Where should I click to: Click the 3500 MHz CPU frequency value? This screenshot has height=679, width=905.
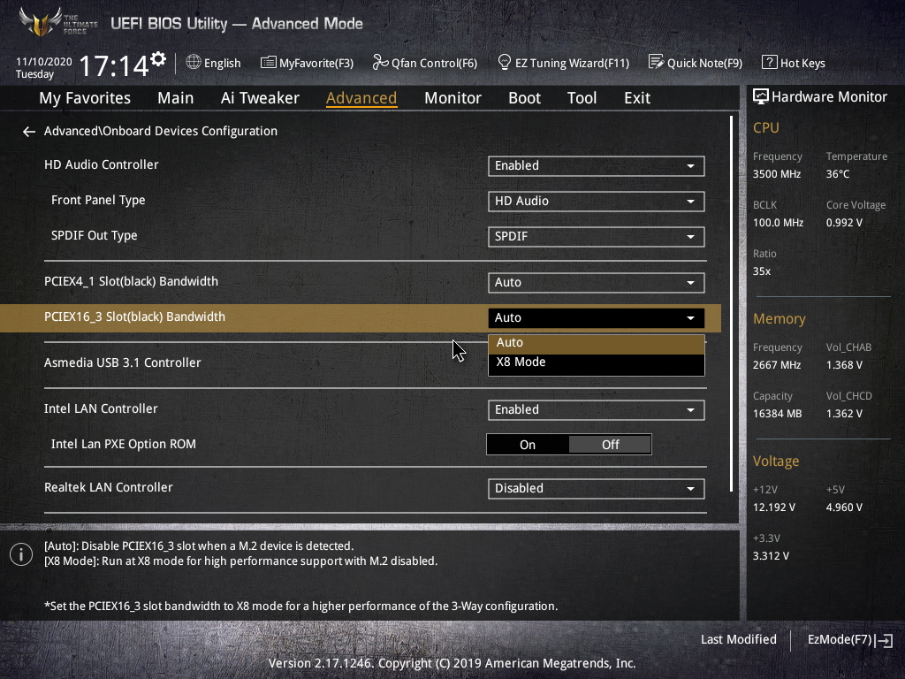point(776,174)
